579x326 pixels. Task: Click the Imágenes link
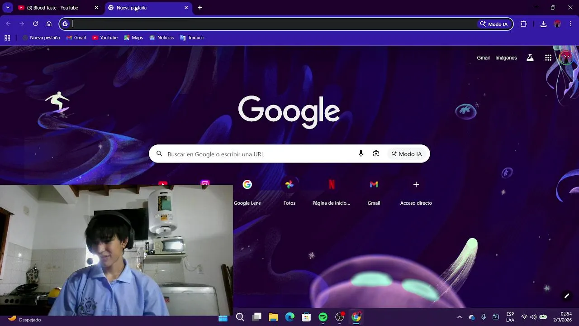click(506, 58)
